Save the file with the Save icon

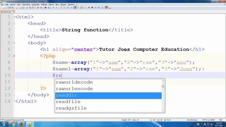(10, 7)
